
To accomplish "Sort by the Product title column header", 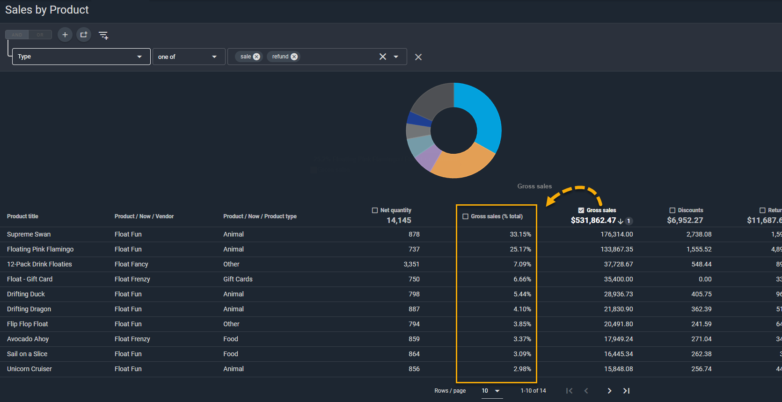I will point(22,216).
